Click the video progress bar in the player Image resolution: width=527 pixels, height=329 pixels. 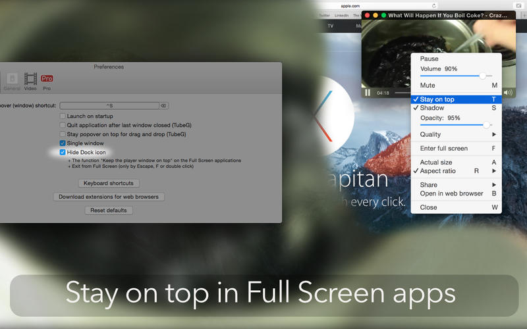pyautogui.click(x=402, y=93)
